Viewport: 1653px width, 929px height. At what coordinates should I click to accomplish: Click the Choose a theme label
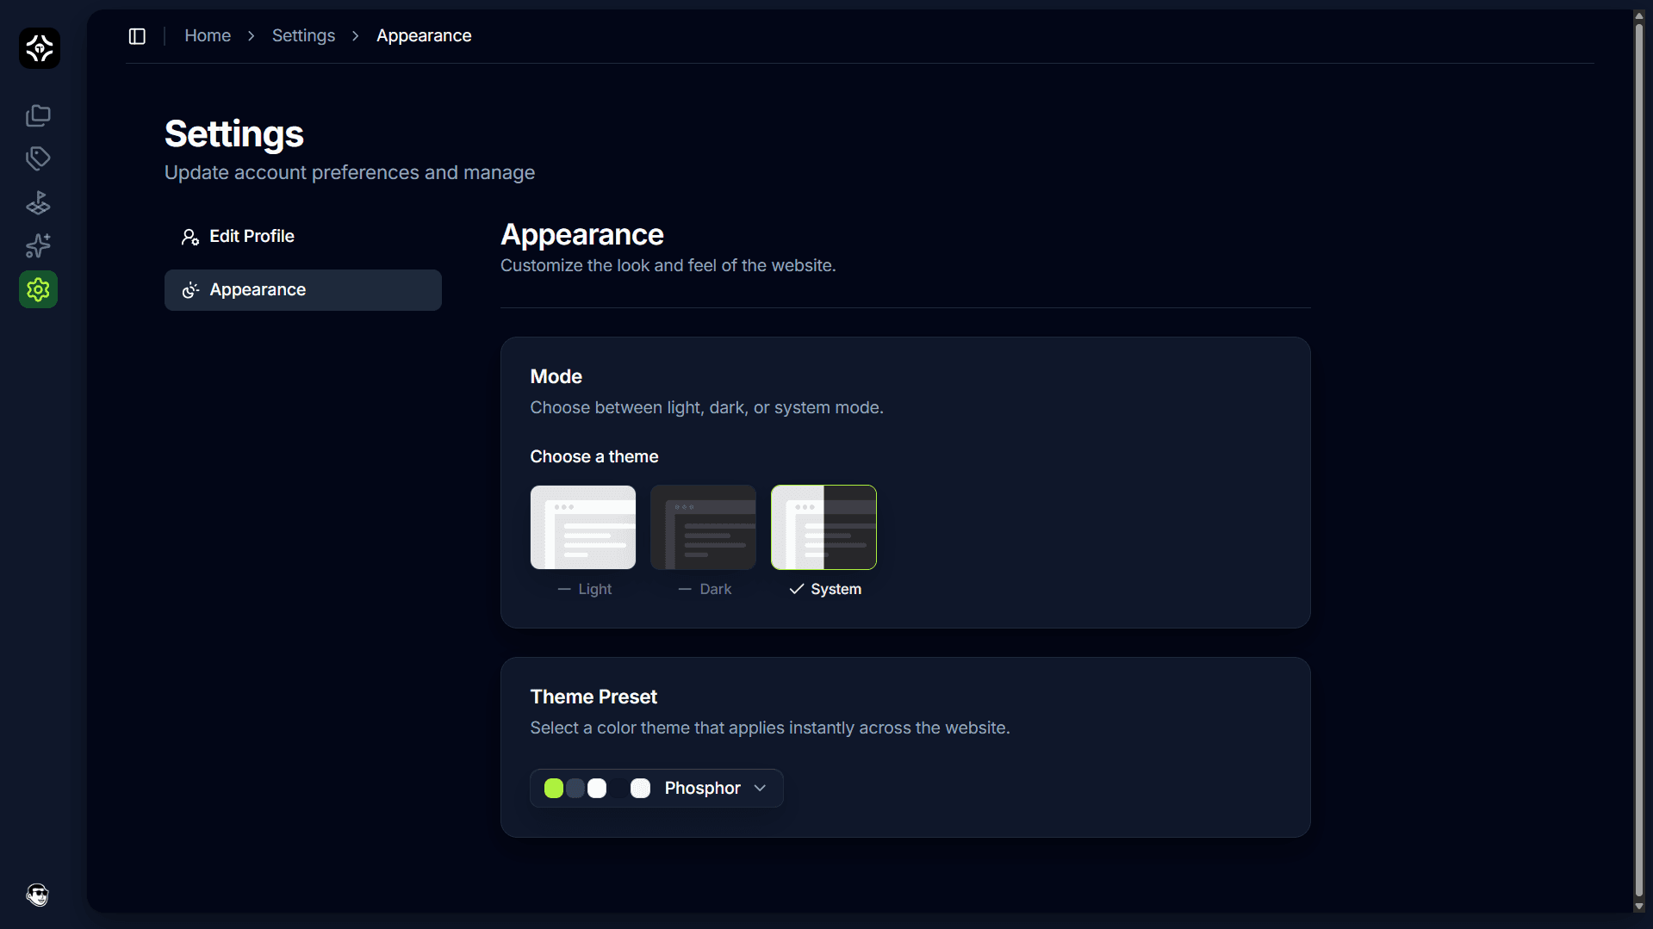tap(594, 457)
